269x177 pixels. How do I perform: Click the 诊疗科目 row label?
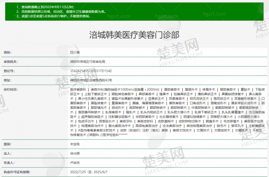click(x=10, y=90)
